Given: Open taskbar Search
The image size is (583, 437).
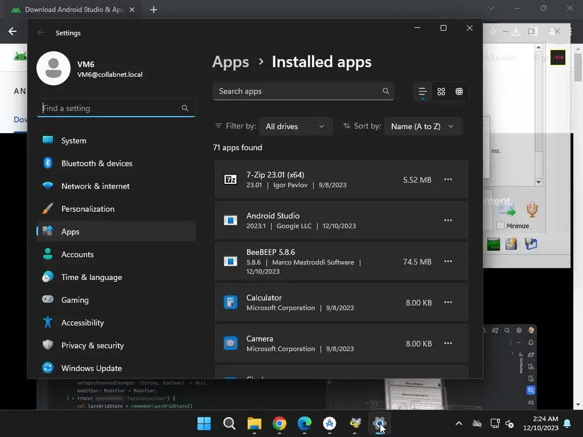Looking at the screenshot, I should [x=229, y=423].
